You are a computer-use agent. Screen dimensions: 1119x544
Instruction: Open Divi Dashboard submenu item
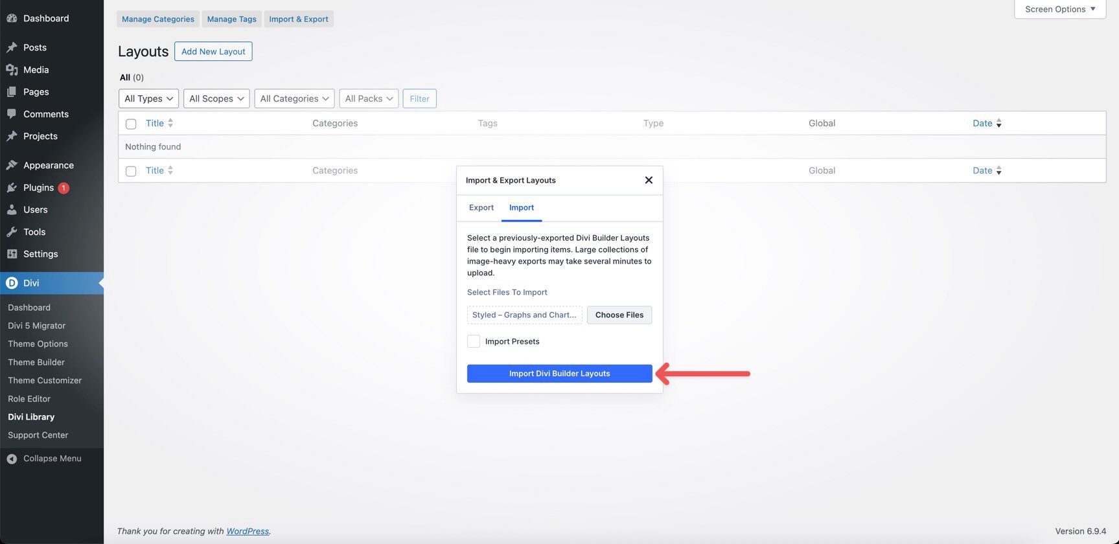29,308
